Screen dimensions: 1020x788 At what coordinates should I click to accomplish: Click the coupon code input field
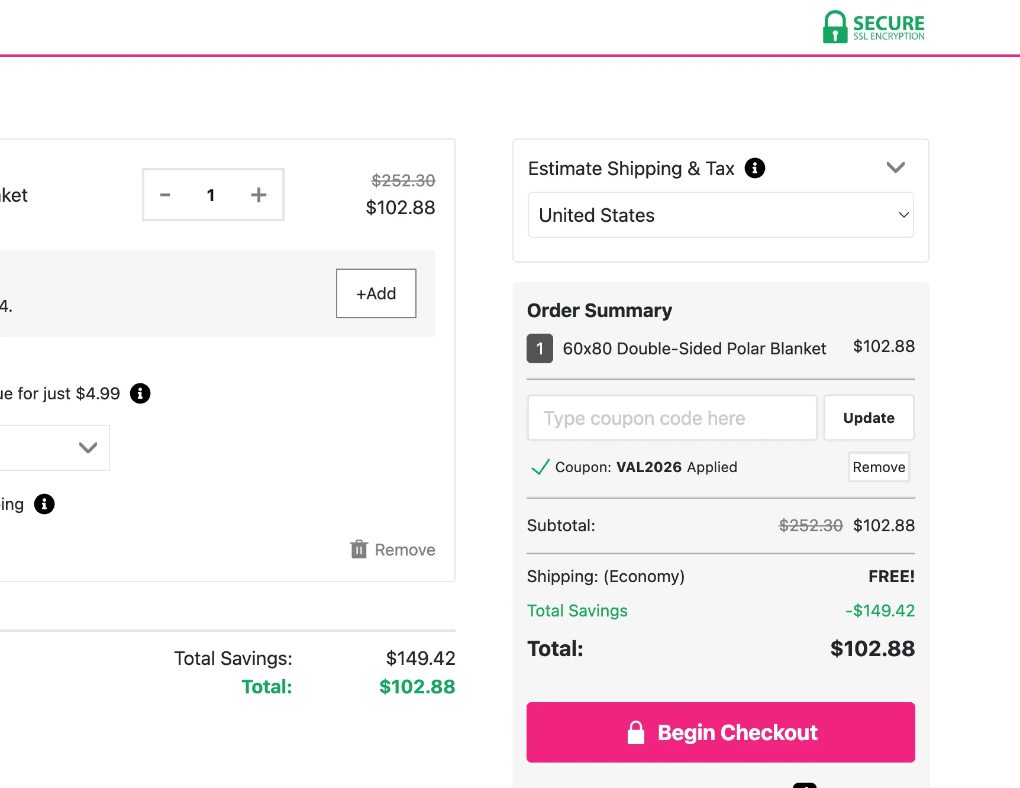[x=672, y=418]
